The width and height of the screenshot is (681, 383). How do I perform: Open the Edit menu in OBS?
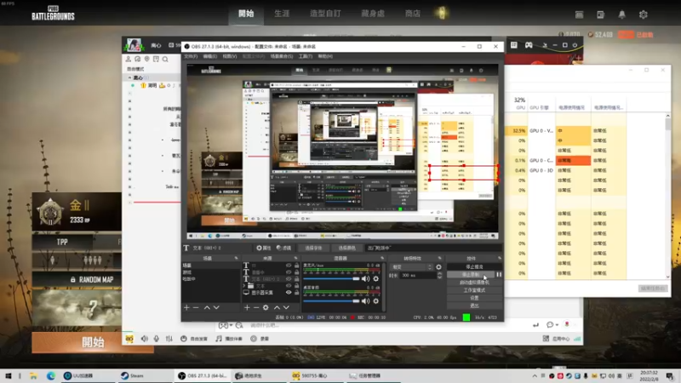pyautogui.click(x=209, y=56)
